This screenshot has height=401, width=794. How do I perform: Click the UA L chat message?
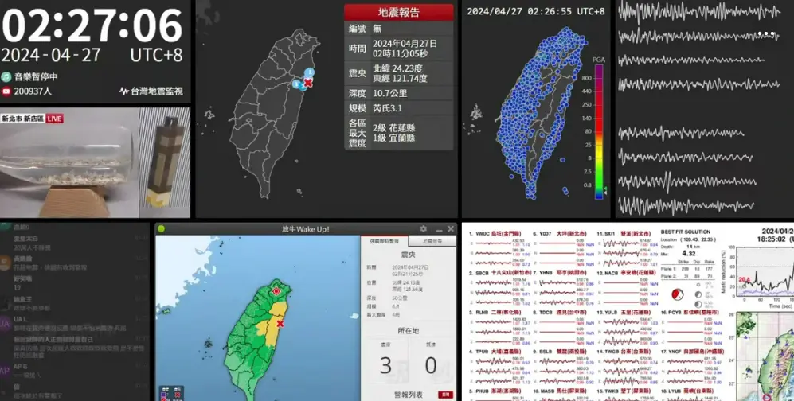pos(70,329)
